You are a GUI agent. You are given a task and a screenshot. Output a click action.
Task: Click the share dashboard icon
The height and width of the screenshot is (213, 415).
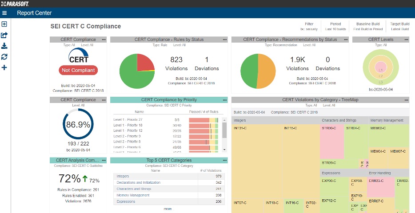pyautogui.click(x=4, y=35)
